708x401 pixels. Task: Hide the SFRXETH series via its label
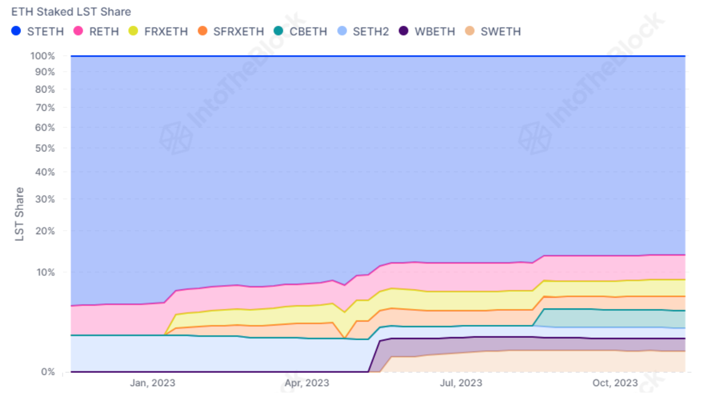(x=238, y=31)
